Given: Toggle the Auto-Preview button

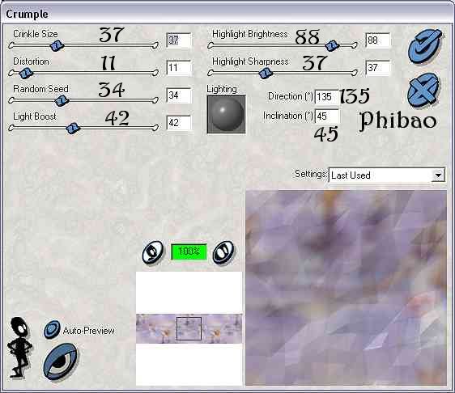Looking at the screenshot, I should (x=52, y=330).
